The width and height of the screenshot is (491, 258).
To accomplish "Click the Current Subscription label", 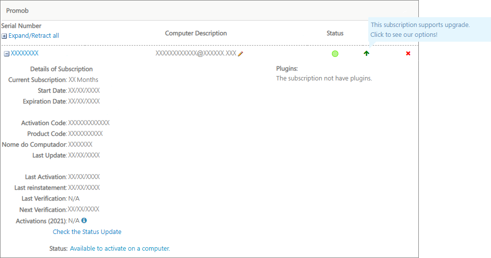I will pos(38,80).
